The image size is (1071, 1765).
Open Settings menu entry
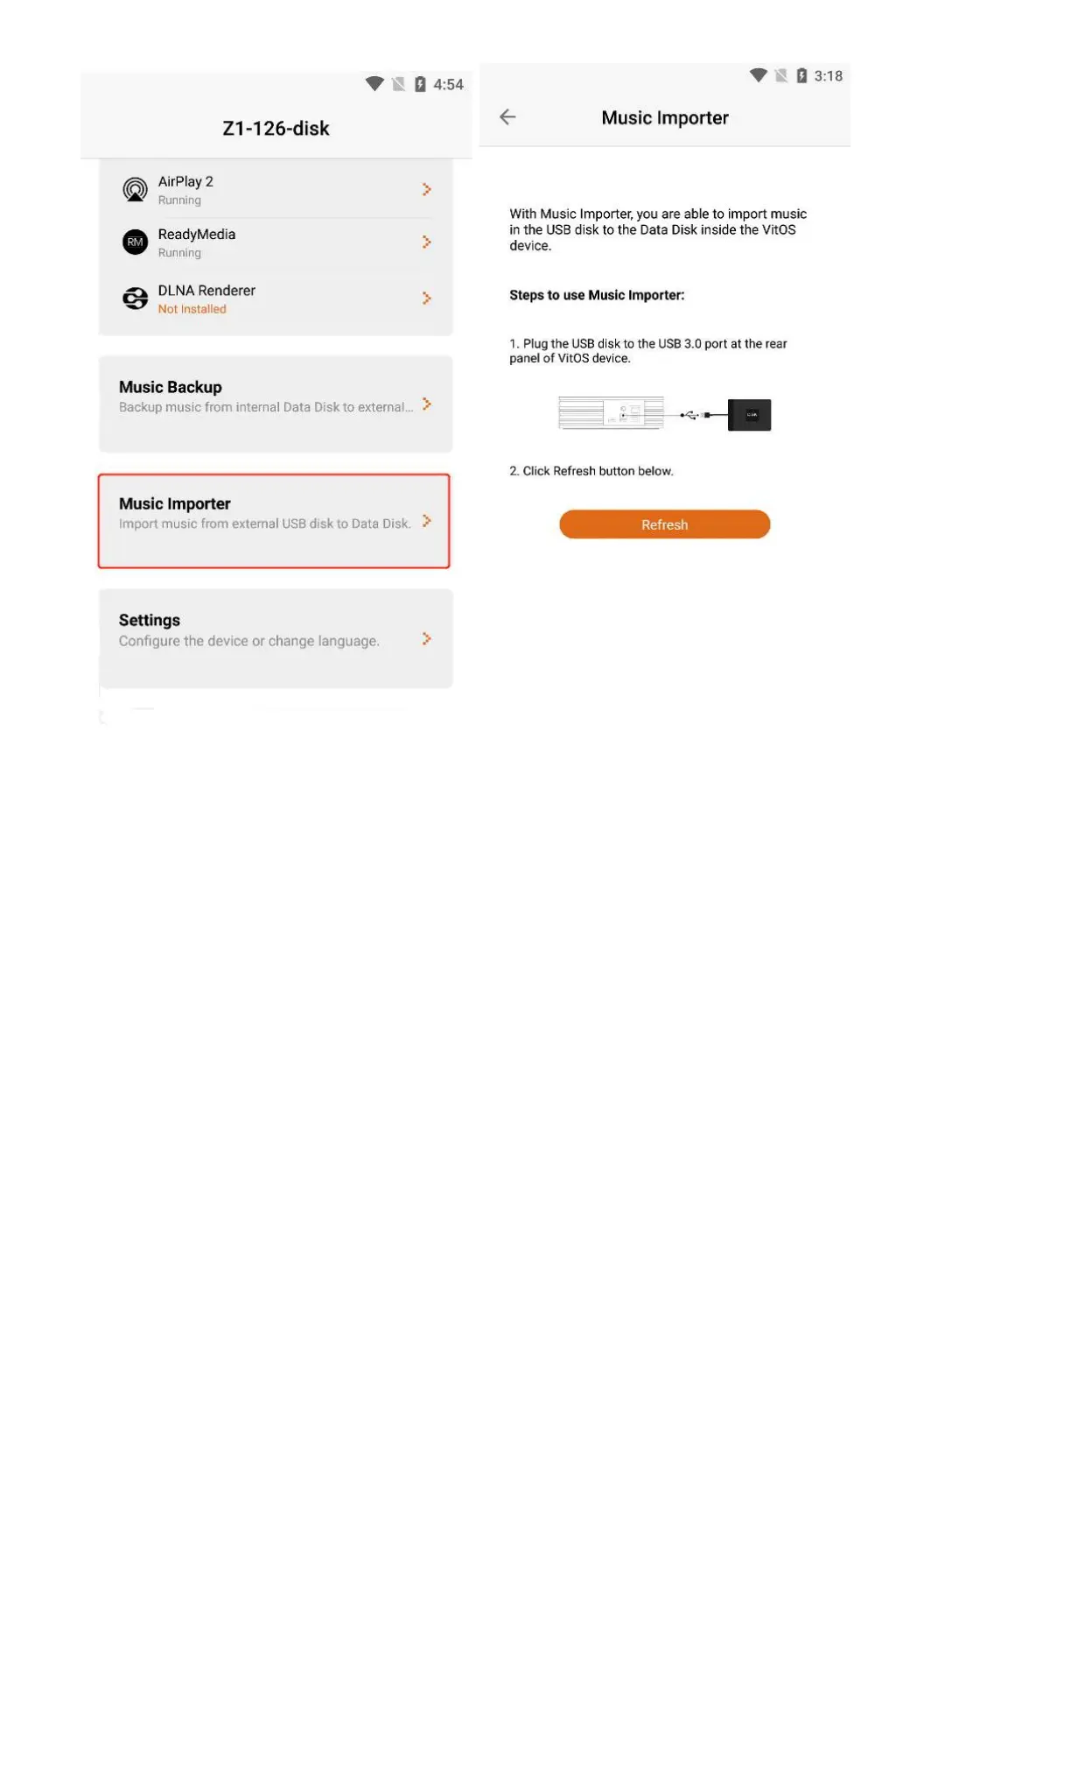click(276, 638)
